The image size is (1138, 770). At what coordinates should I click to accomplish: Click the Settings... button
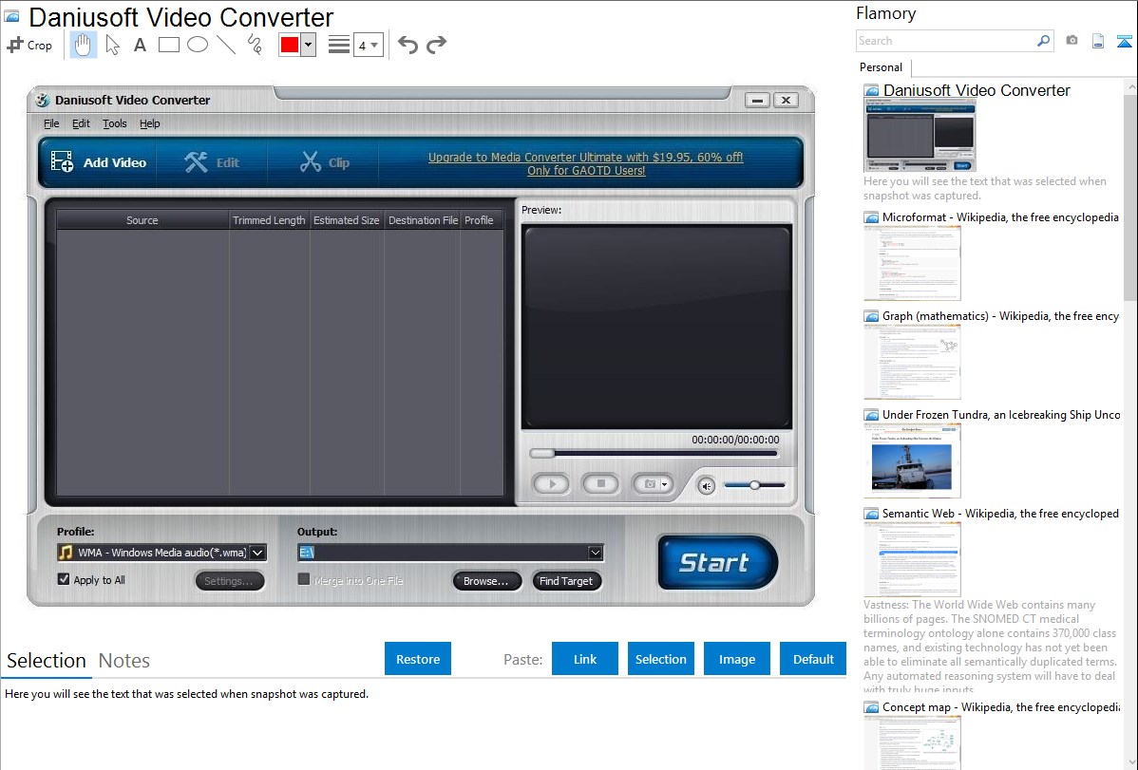coord(229,580)
